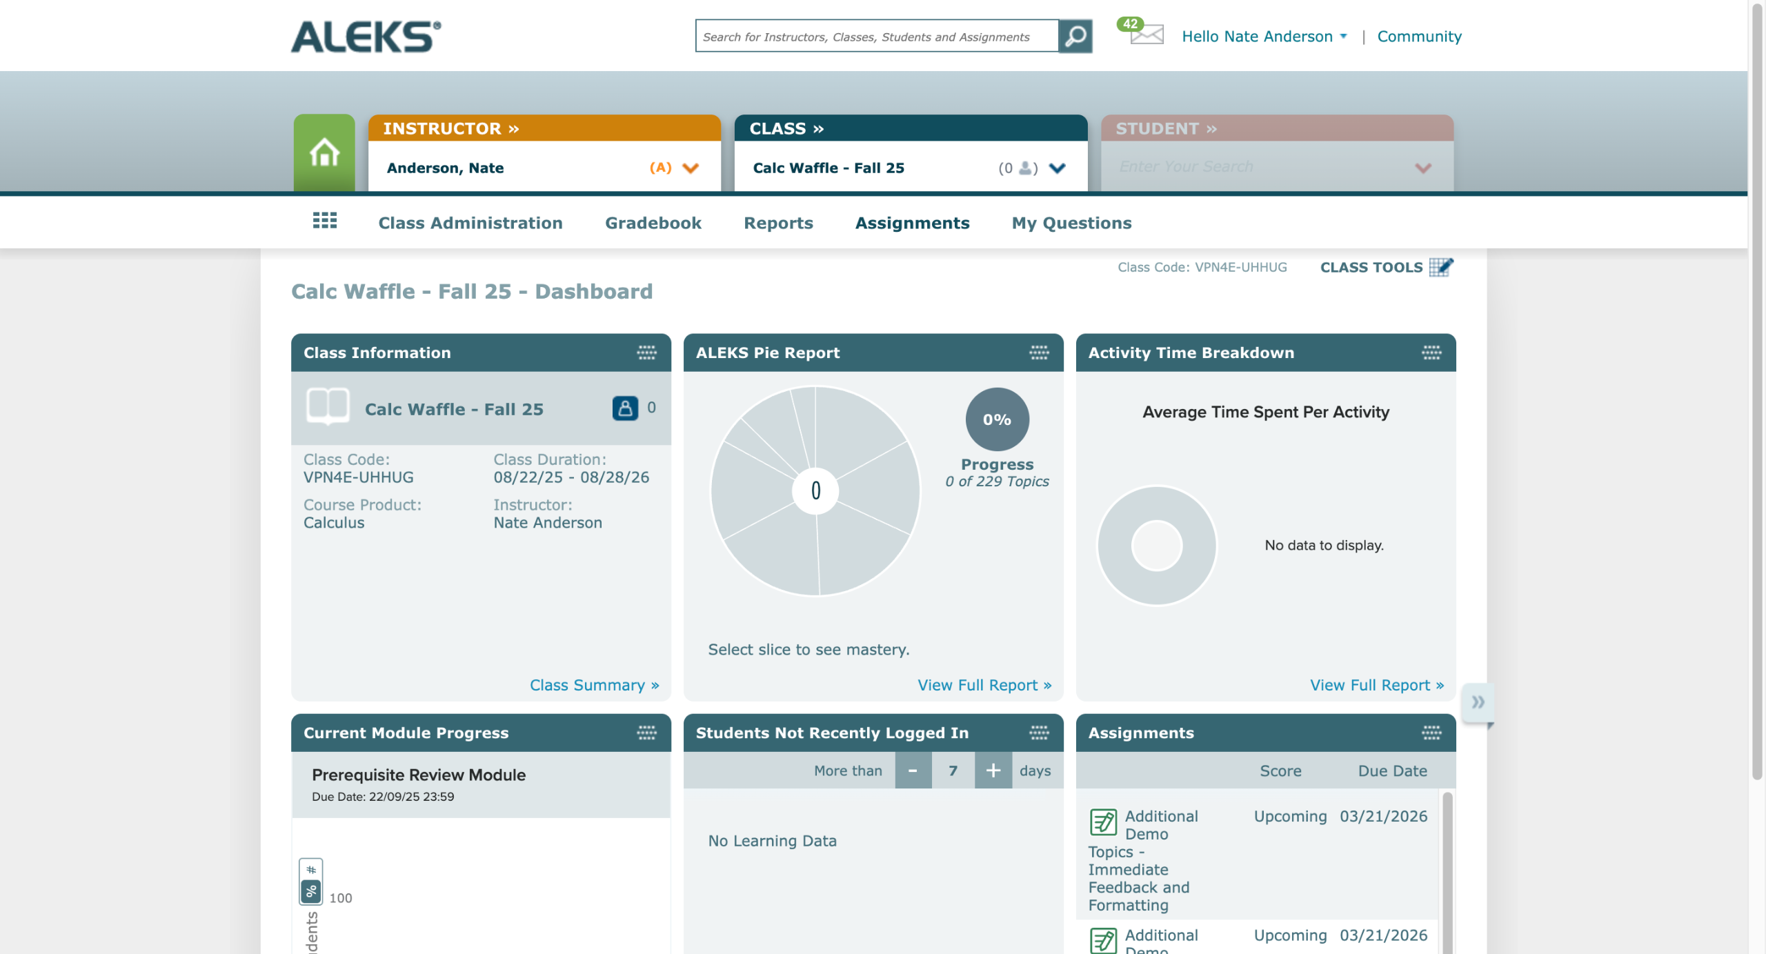Screen dimensions: 1766x954
Task: Open the Gradebook menu
Action: [x=653, y=223]
